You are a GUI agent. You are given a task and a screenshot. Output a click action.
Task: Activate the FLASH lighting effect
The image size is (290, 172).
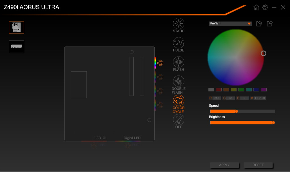[179, 62]
